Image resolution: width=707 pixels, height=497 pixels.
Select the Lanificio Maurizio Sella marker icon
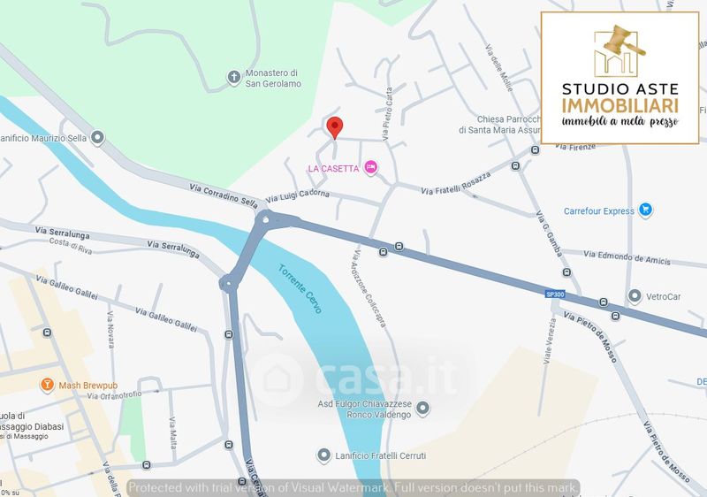point(97,138)
